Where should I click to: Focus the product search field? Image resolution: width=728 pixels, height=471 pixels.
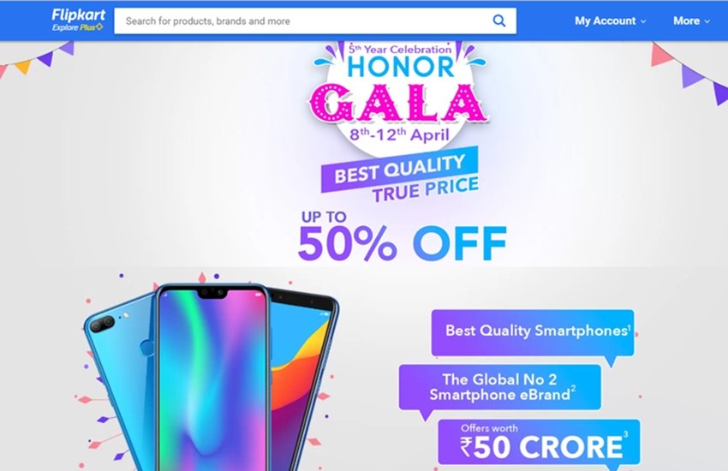pos(315,21)
